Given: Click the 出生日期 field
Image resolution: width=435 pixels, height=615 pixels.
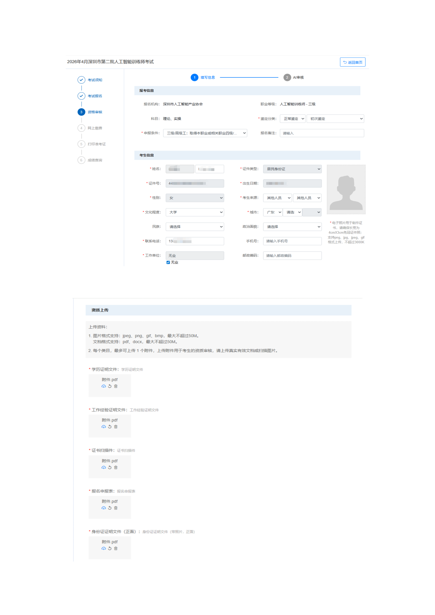Looking at the screenshot, I should coord(292,183).
